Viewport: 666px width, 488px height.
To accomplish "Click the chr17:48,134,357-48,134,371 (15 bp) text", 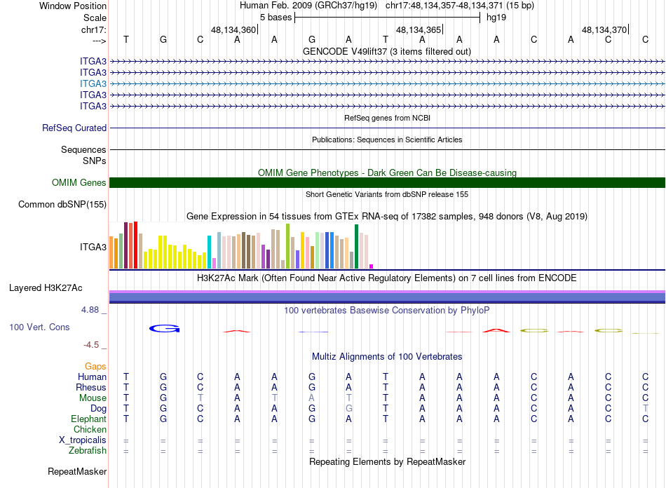I will point(460,6).
